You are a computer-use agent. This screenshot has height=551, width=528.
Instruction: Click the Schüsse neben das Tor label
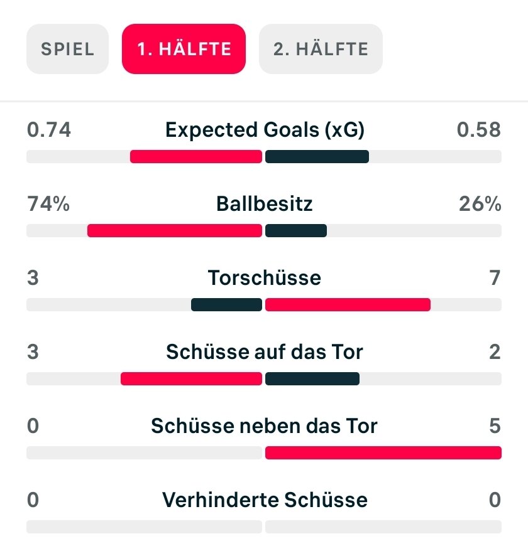point(265,426)
